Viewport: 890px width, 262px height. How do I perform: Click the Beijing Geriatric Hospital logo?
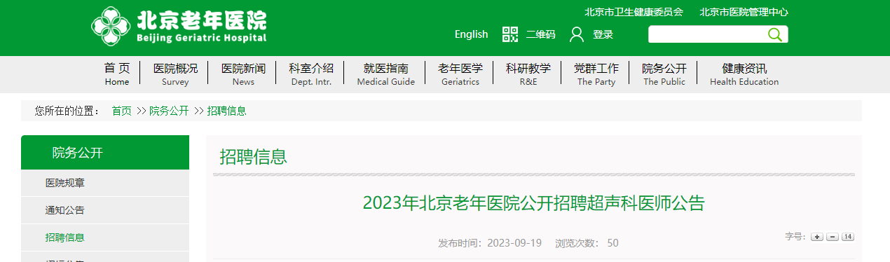179,27
